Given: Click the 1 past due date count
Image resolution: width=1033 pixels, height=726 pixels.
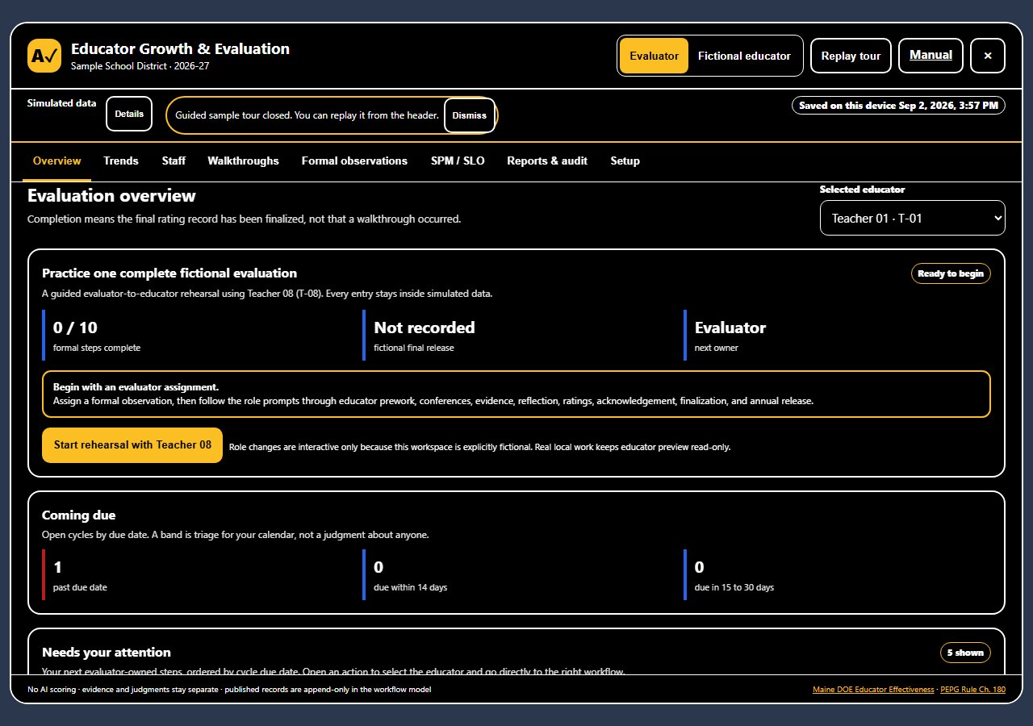Looking at the screenshot, I should point(57,567).
